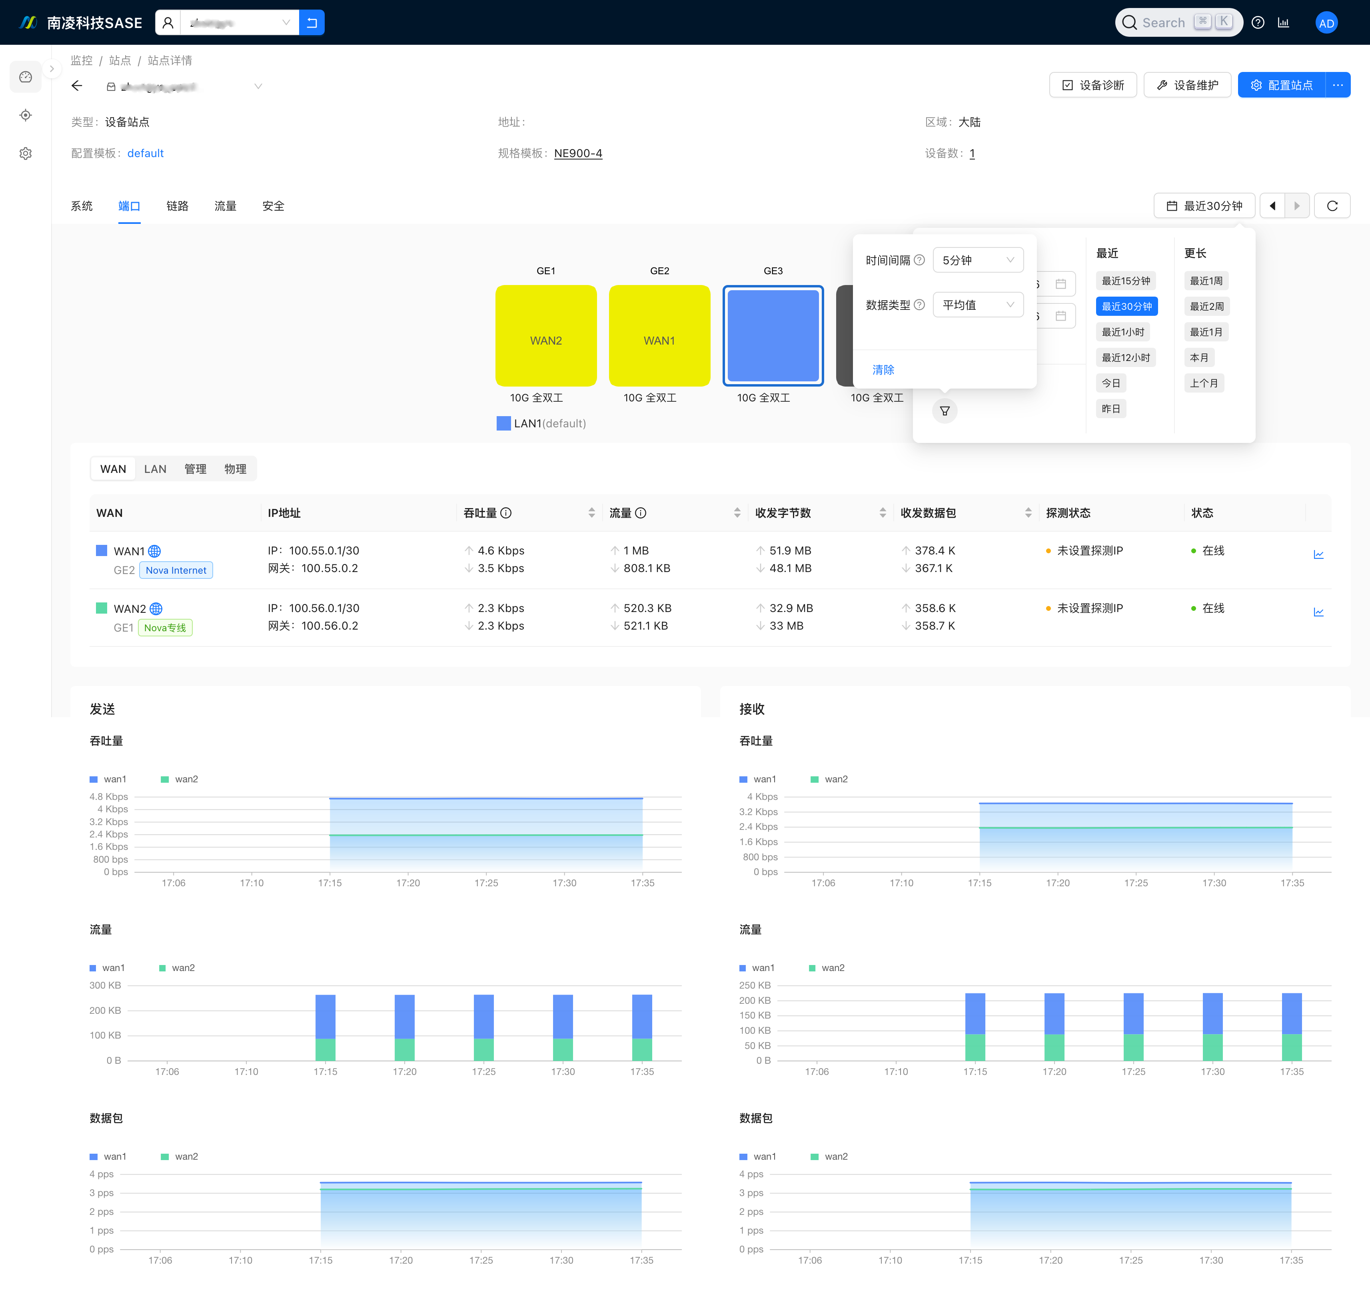Click the blue switch-tenant icon button
The height and width of the screenshot is (1304, 1370).
coord(312,23)
